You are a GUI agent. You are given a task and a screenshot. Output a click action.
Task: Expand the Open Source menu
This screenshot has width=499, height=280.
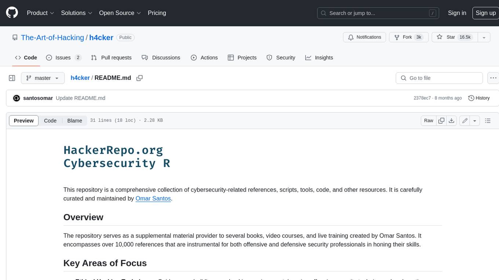120,13
